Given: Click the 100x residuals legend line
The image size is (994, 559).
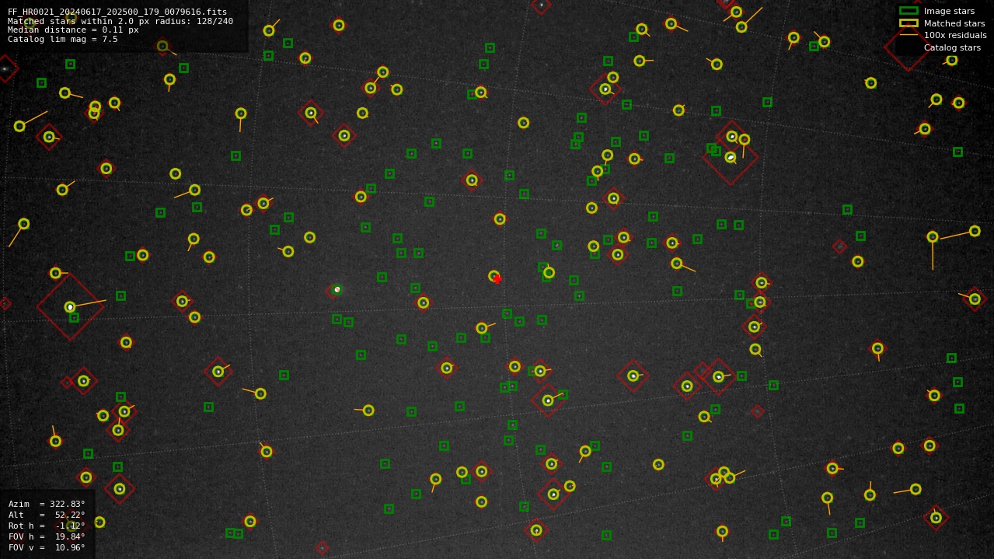Looking at the screenshot, I should 909,35.
